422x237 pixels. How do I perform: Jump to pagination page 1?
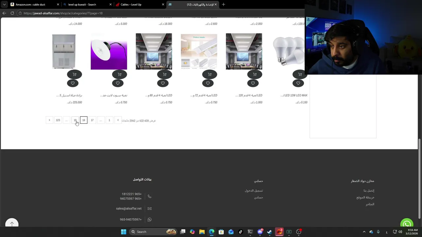(109, 120)
